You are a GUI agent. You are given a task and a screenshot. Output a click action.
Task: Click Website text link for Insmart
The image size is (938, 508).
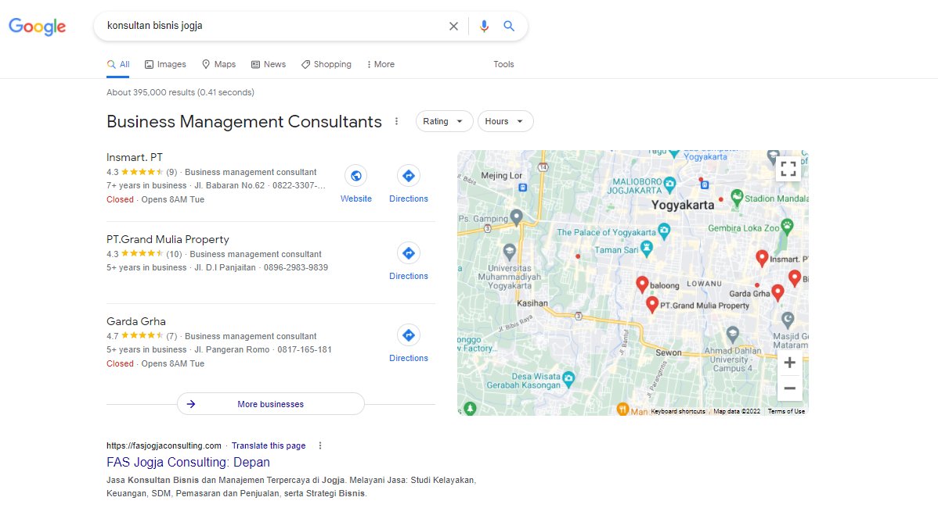(x=356, y=199)
